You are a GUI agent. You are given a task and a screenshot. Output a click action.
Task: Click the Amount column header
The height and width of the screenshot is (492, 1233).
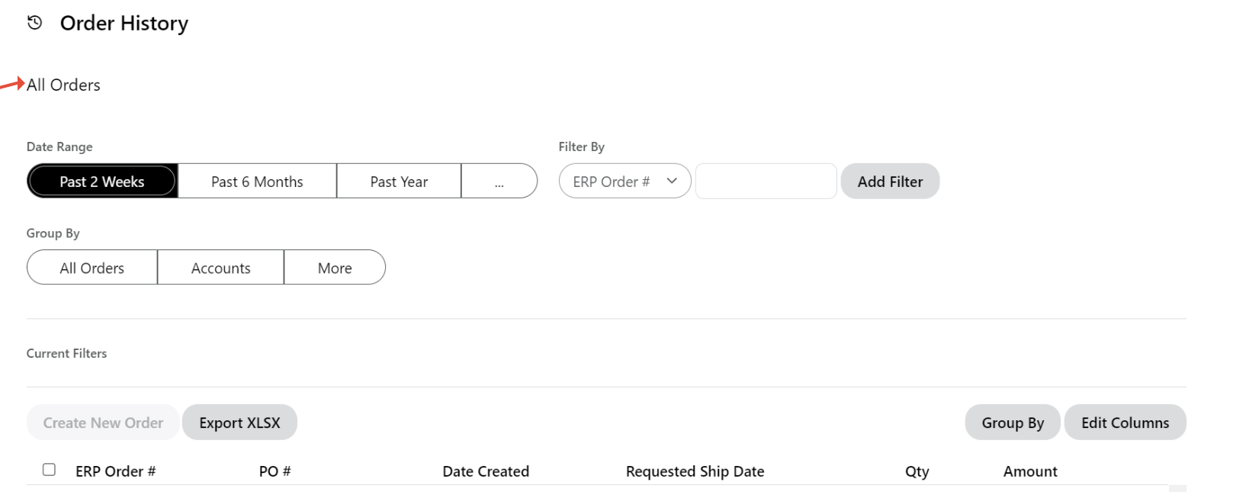coord(1029,471)
